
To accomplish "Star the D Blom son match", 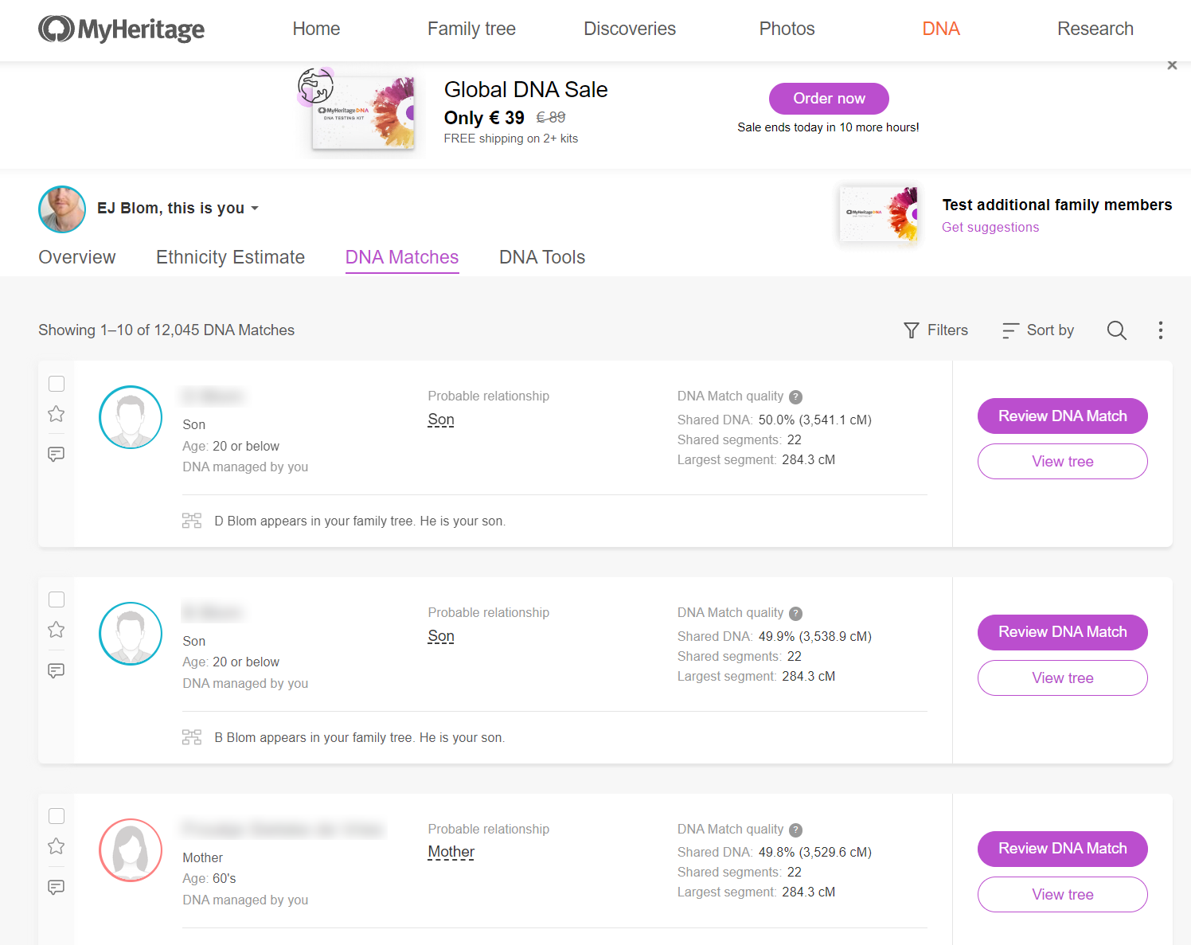I will click(x=57, y=414).
